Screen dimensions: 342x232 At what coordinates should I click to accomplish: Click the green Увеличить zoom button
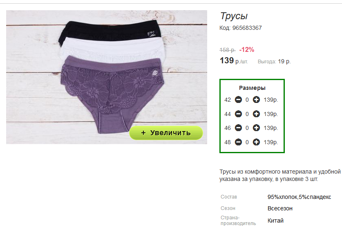(x=166, y=133)
